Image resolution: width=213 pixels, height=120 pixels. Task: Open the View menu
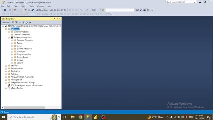coord(15,6)
